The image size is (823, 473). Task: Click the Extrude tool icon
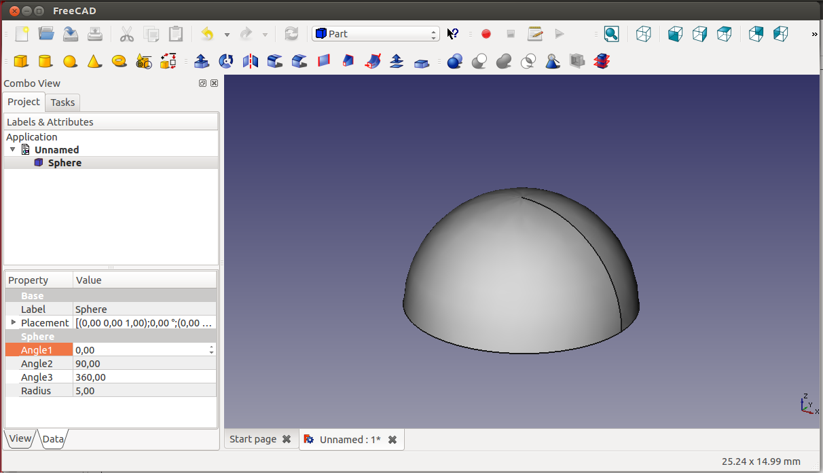coord(202,62)
